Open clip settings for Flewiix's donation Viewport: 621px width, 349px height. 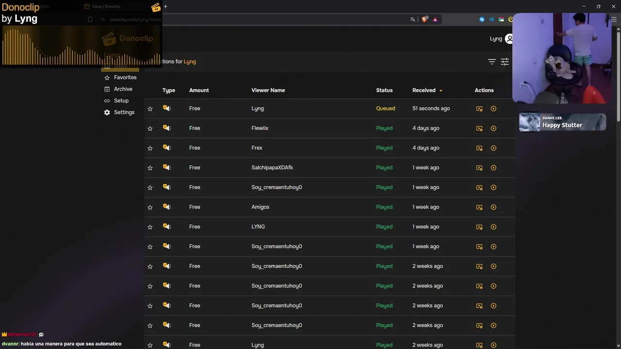tap(479, 128)
